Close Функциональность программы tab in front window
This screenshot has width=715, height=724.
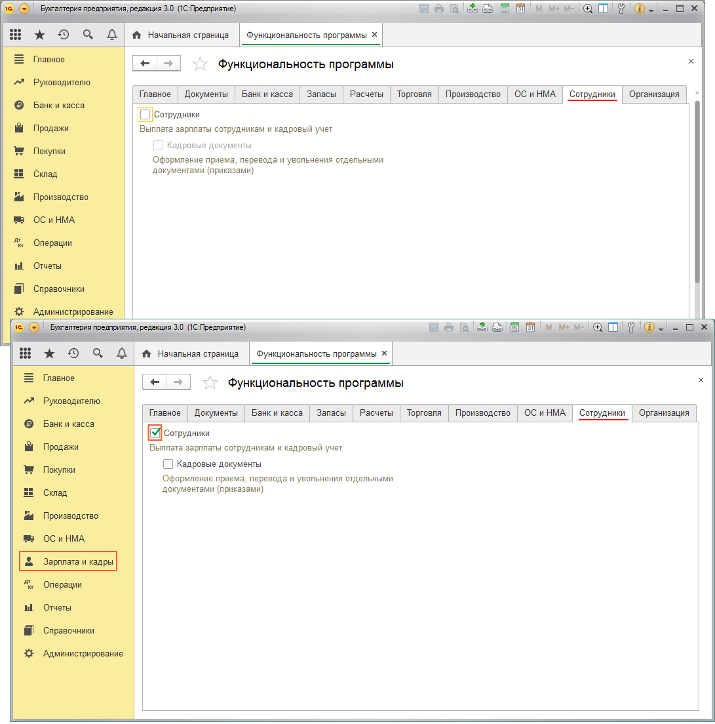(x=384, y=353)
